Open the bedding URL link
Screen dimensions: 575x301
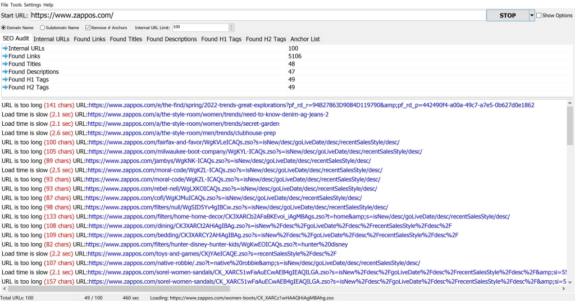point(273,235)
